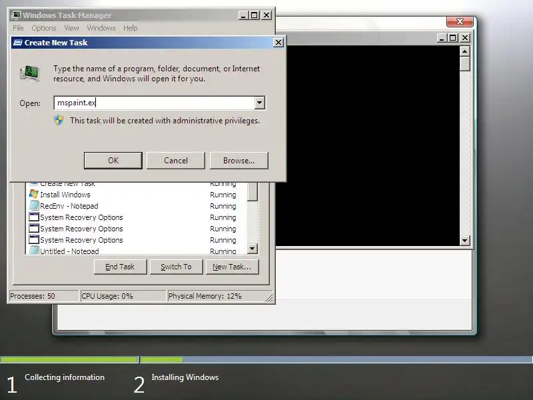Close the Install Windows red X button

coord(460,21)
